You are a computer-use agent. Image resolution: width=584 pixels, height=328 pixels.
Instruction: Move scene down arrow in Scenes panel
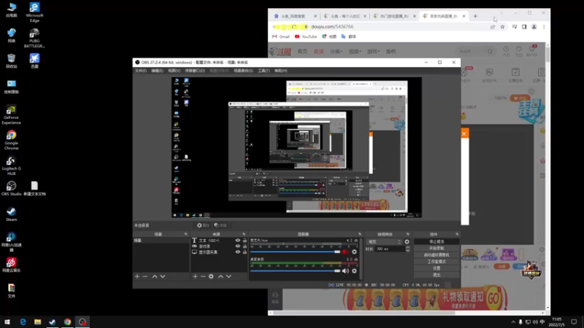[x=163, y=276]
